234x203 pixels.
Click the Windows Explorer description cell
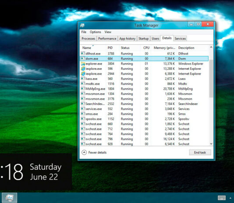[x=191, y=64]
